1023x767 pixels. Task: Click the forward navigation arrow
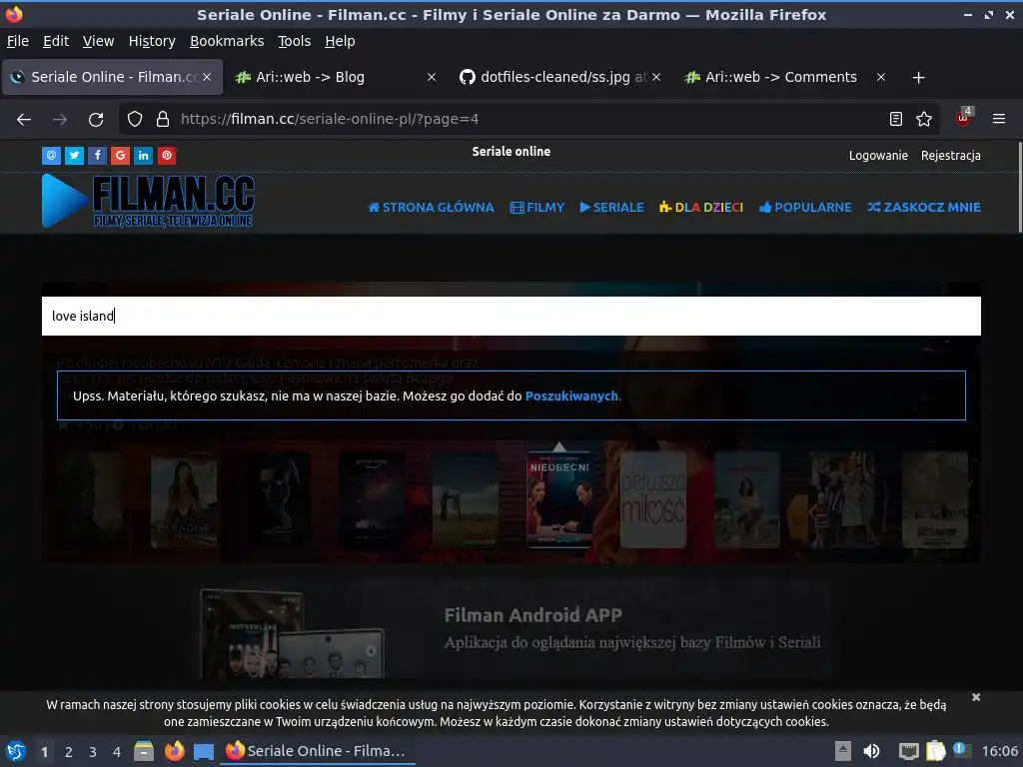click(60, 120)
